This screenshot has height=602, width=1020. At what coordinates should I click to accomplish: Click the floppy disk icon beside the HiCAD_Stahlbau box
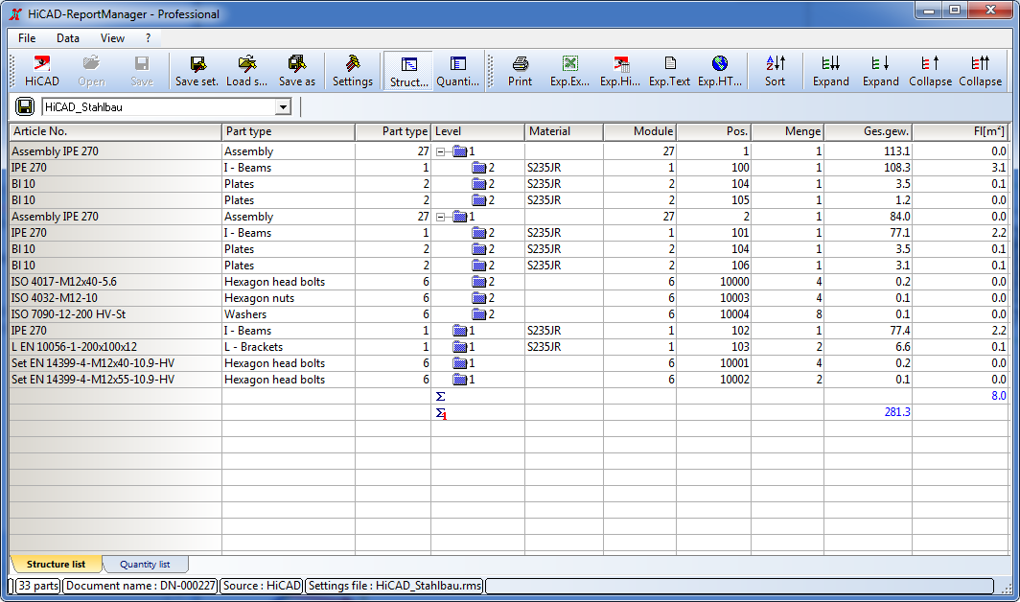tap(25, 106)
